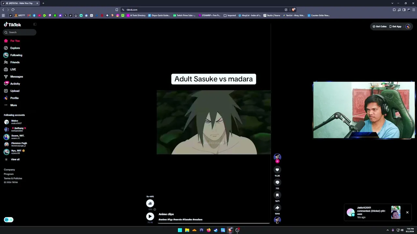Open the LIVE section
This screenshot has width=417, height=234.
[10, 70]
